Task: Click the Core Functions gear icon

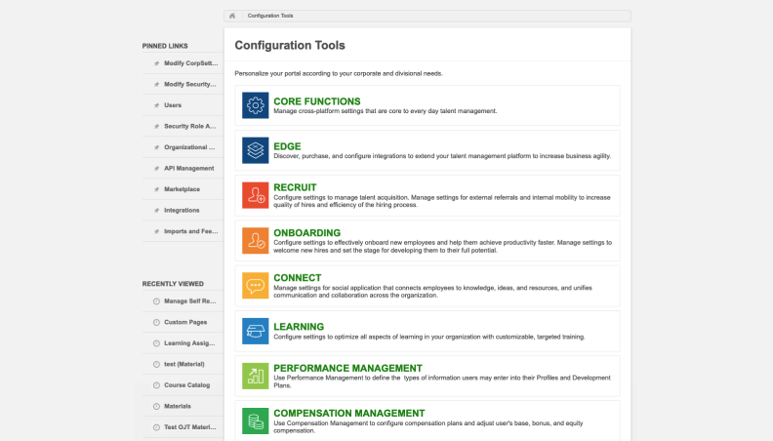Action: [x=255, y=105]
